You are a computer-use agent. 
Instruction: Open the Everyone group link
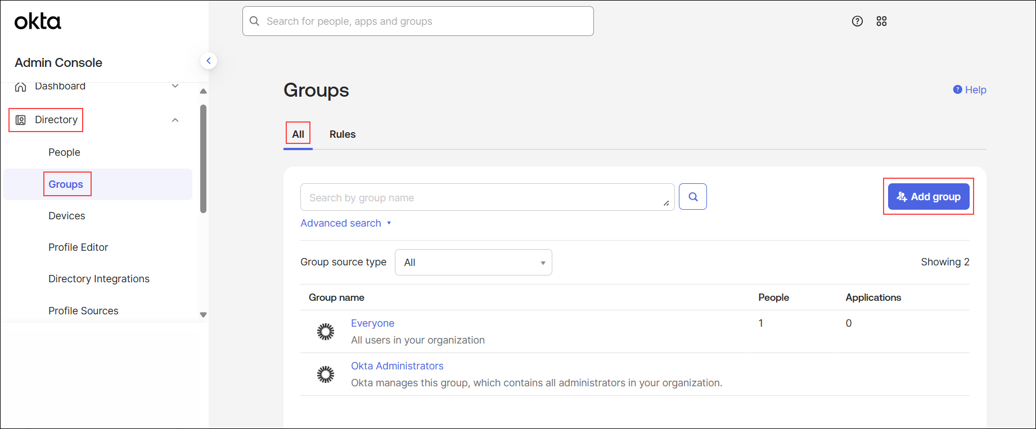[x=372, y=323]
